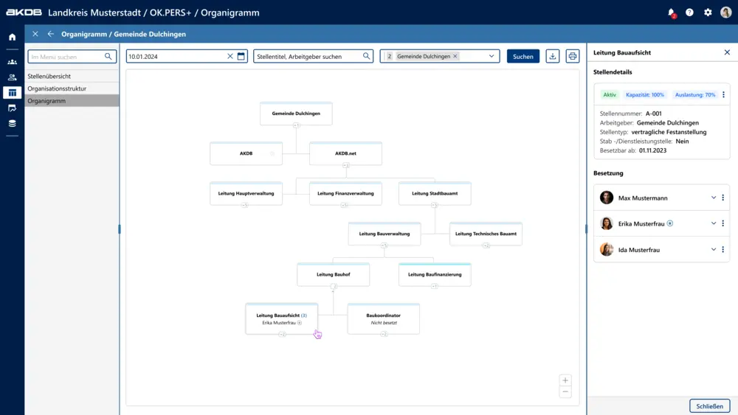Open the employer filter dropdown arrow
The image size is (738, 415).
click(492, 56)
